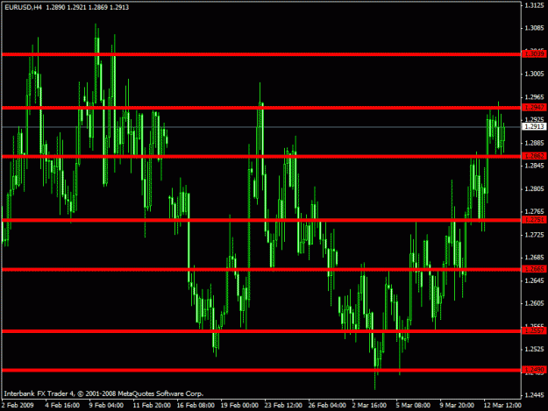Click the 9 Feb 04:00 time label
This screenshot has height=411, width=548.
pos(106,405)
